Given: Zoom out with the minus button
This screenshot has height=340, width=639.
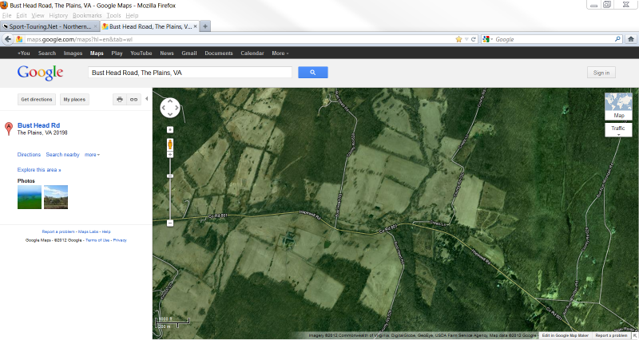Looking at the screenshot, I should tap(170, 223).
